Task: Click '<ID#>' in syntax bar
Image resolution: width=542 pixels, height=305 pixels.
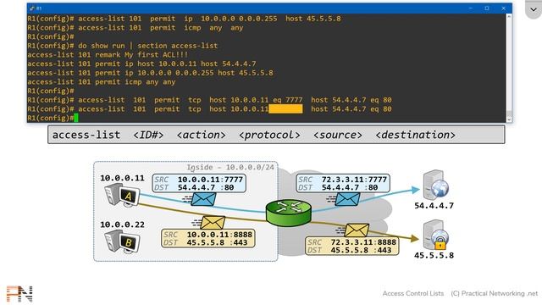Action: (x=148, y=135)
